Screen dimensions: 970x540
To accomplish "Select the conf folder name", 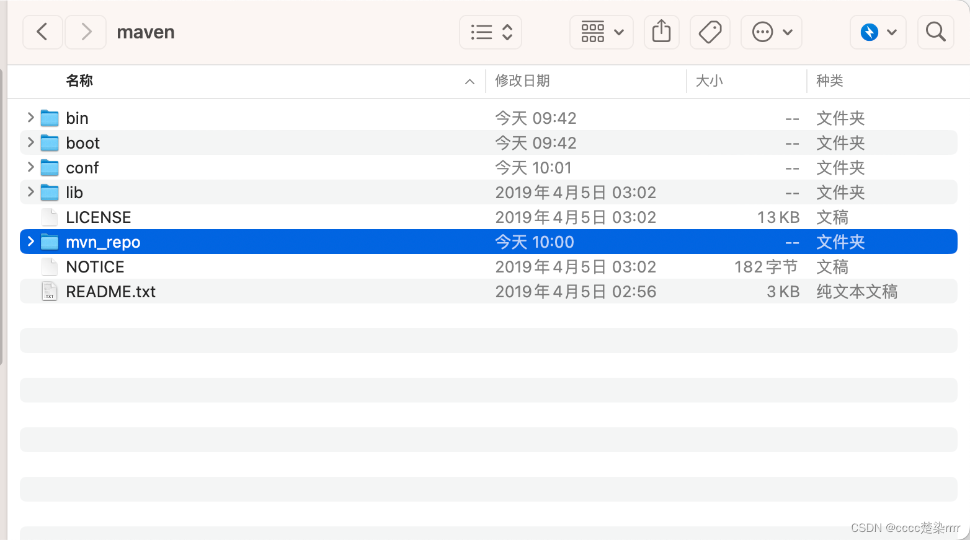I will coord(82,167).
